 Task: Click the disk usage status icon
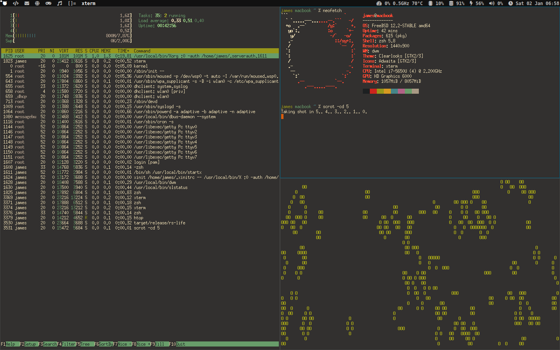pyautogui.click(x=451, y=3)
